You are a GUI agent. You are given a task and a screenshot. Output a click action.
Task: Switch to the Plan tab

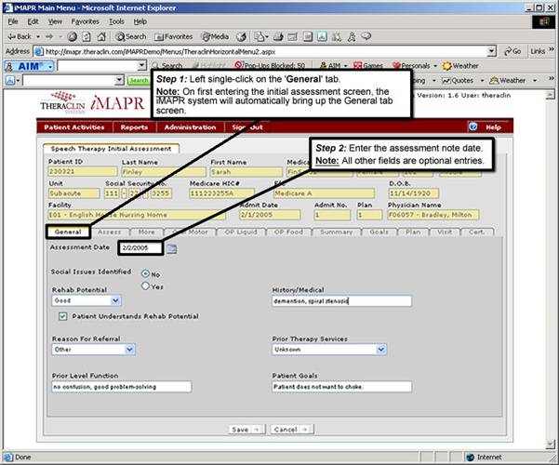point(413,232)
